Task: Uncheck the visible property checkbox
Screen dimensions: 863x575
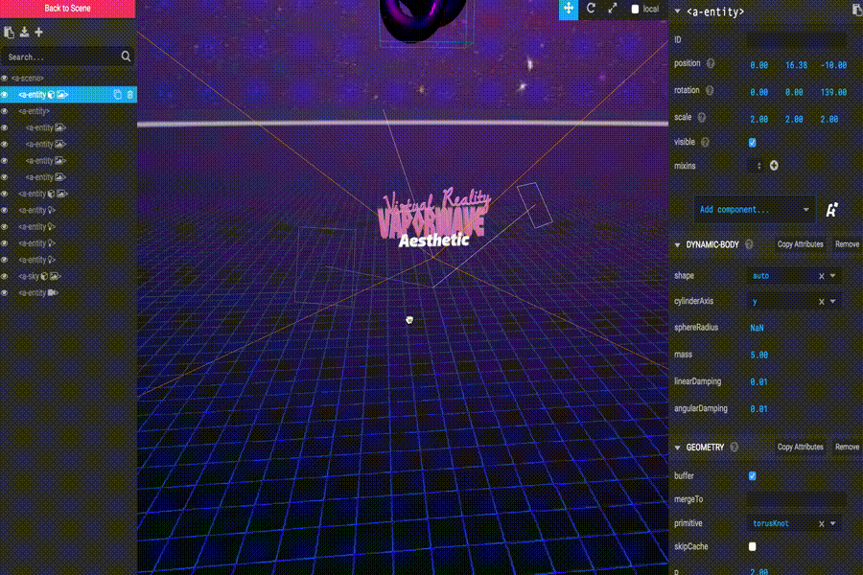Action: coord(752,142)
